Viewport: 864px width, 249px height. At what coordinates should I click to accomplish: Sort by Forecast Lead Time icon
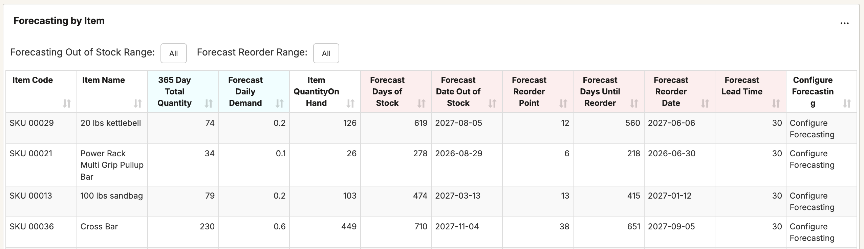pos(776,104)
